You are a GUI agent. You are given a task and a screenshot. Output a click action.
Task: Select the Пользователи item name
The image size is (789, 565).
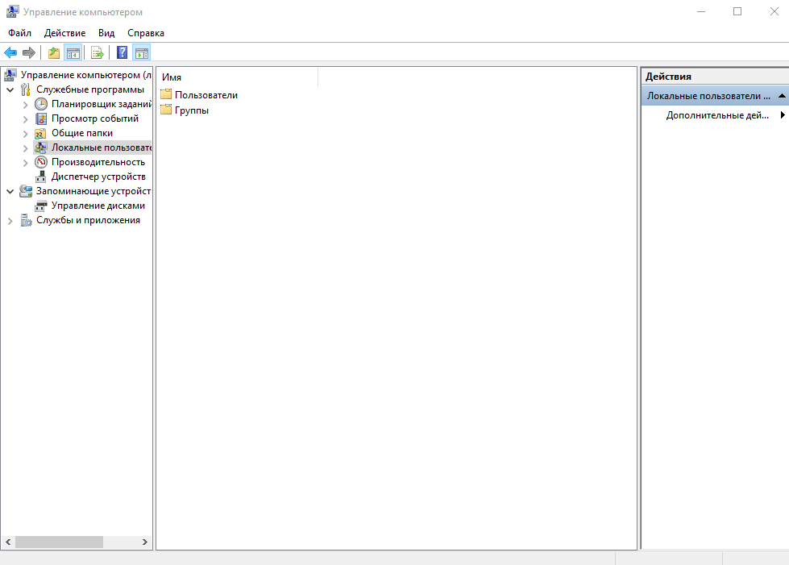206,95
